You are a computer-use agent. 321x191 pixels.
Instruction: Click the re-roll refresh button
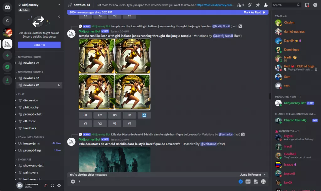tap(144, 115)
